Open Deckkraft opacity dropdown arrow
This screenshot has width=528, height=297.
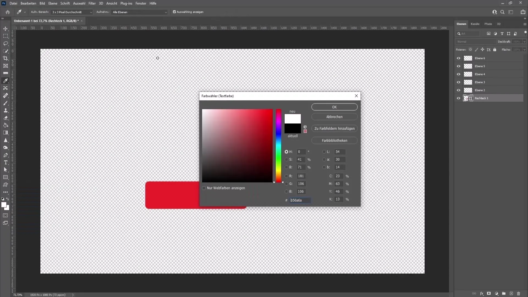coord(524,42)
